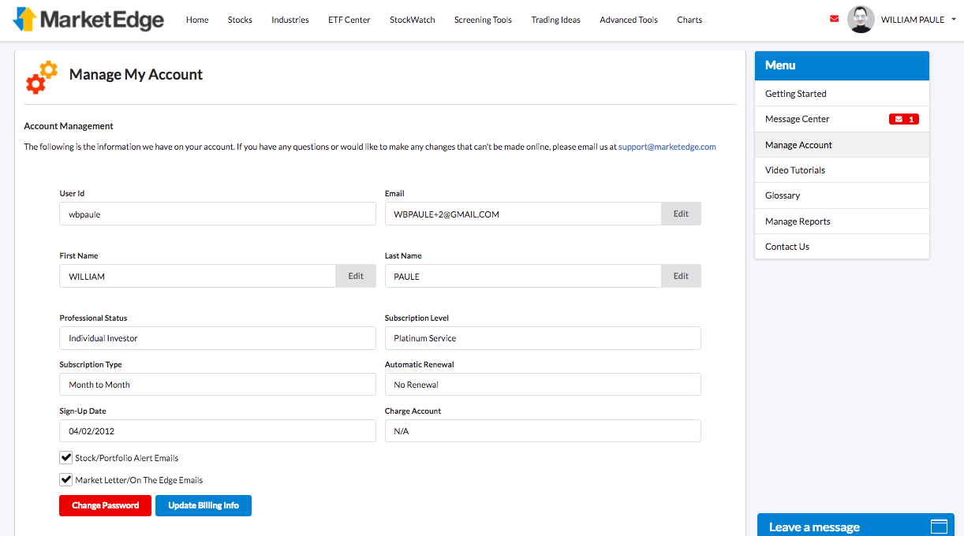Edit the email address
Viewport: 964px width, 536px height.
[x=680, y=213]
